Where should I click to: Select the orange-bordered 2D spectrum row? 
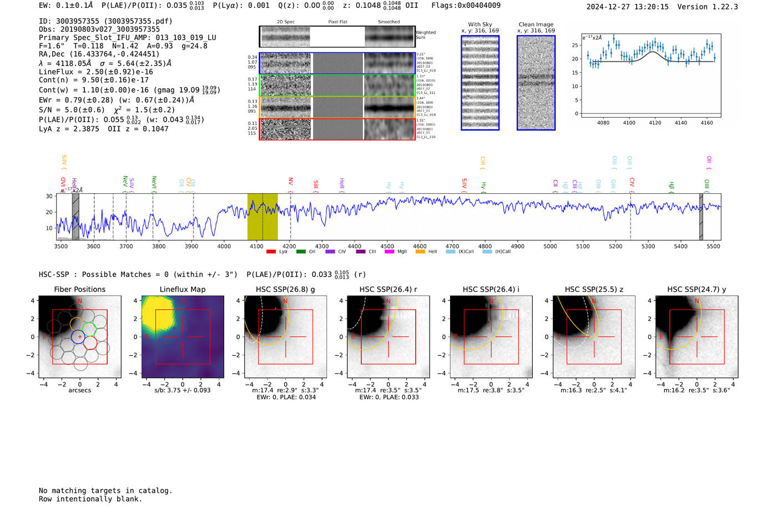pyautogui.click(x=337, y=107)
